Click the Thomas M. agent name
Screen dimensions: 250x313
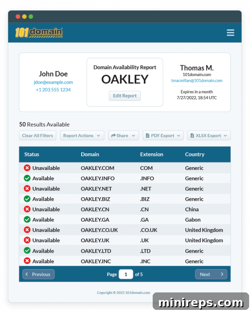point(197,68)
